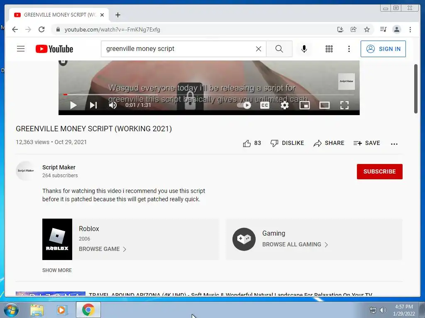Click the install app icon in address bar
This screenshot has width=425, height=318.
[x=340, y=29]
